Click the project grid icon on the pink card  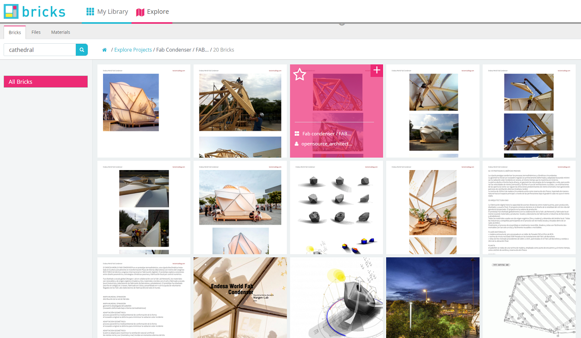(x=297, y=134)
